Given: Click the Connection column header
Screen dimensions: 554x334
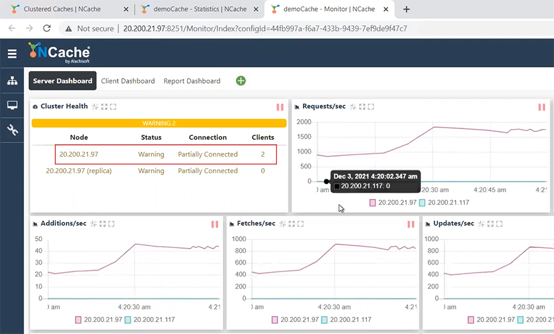Looking at the screenshot, I should coord(208,138).
